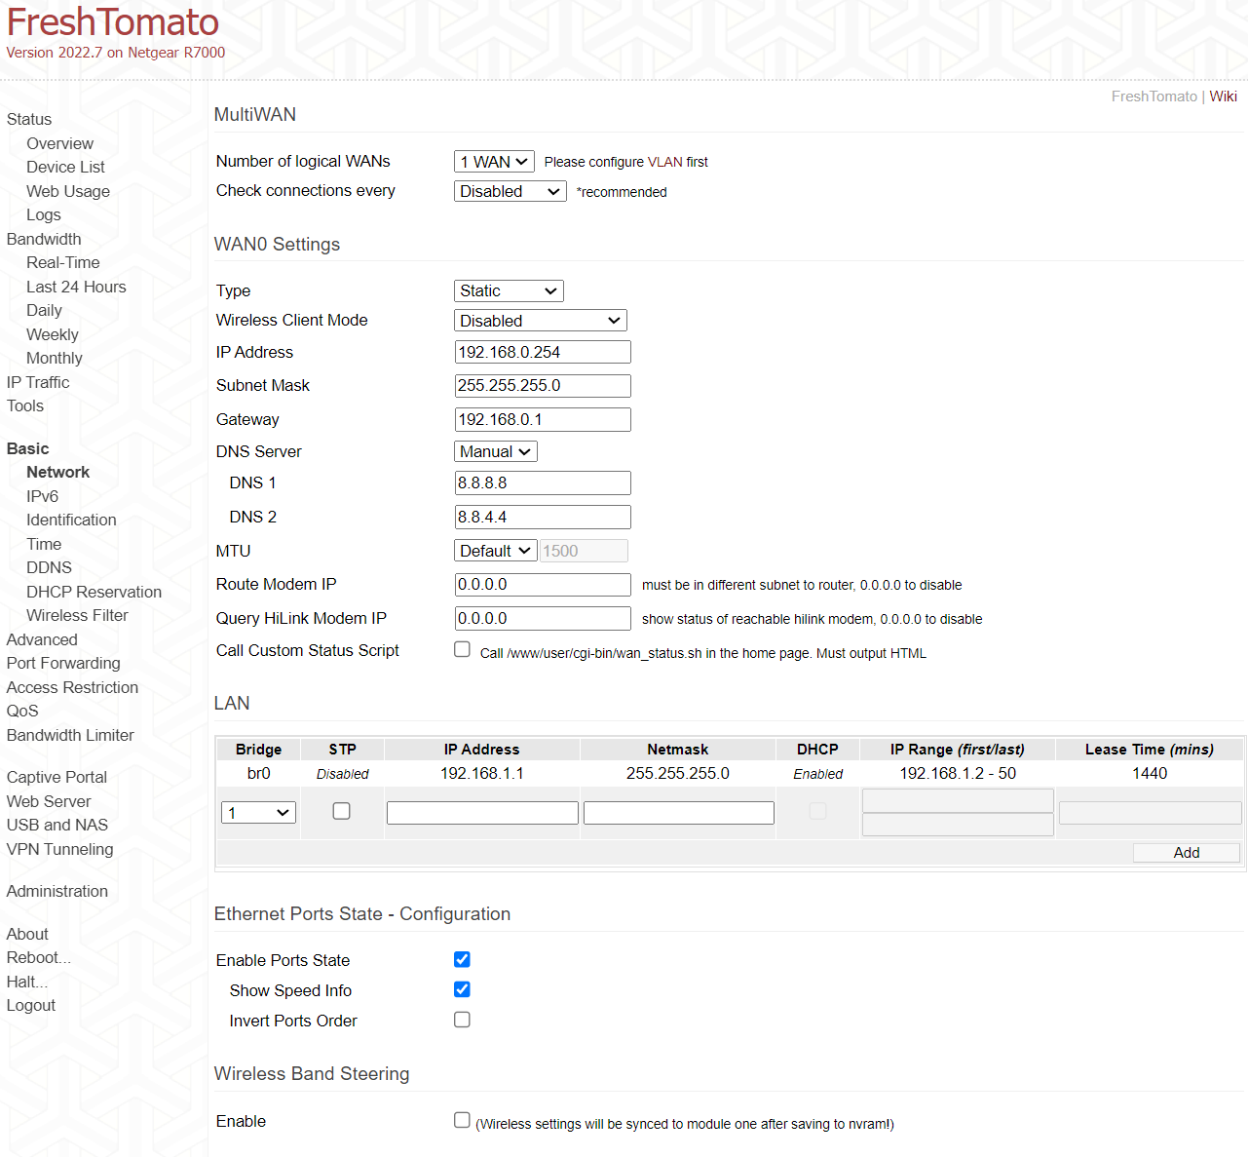This screenshot has height=1157, width=1248.
Task: Open MTU Default dropdown
Action: click(496, 551)
